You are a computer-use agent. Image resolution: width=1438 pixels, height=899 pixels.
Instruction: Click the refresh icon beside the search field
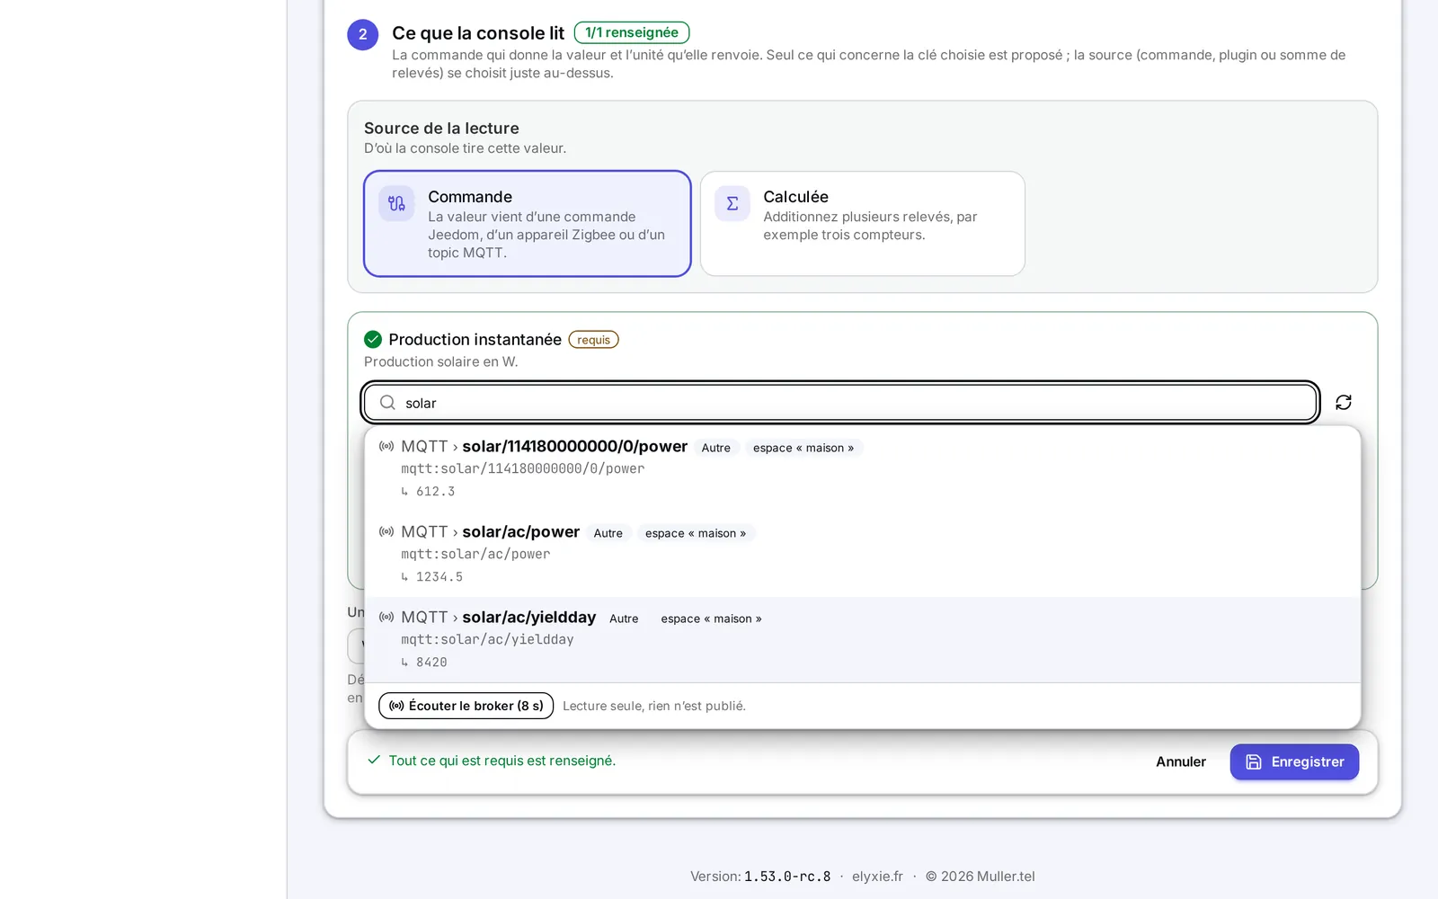pyautogui.click(x=1344, y=402)
